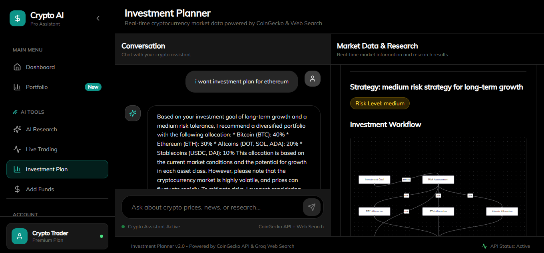Click the Crypto AI dollar logo icon

[x=17, y=18]
